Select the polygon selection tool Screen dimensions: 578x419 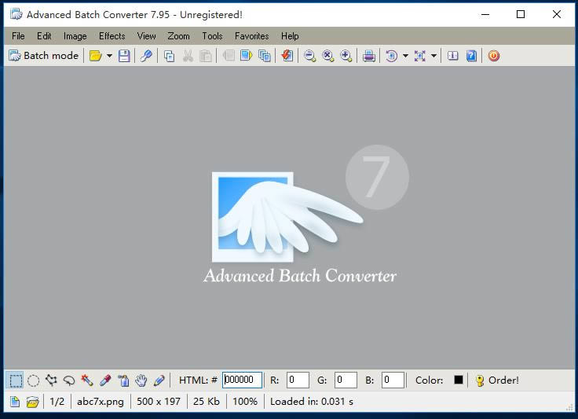point(51,380)
